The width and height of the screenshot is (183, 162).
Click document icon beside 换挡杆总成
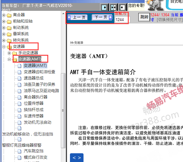pos(20,110)
